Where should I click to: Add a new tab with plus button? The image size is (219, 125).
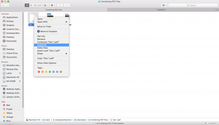point(217,10)
